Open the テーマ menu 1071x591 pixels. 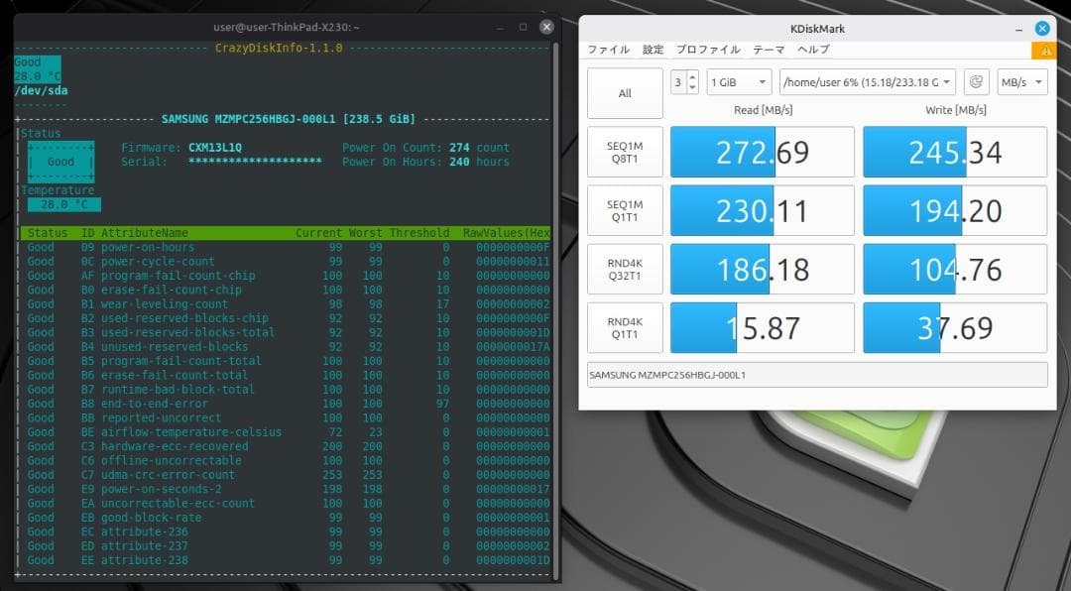point(768,49)
